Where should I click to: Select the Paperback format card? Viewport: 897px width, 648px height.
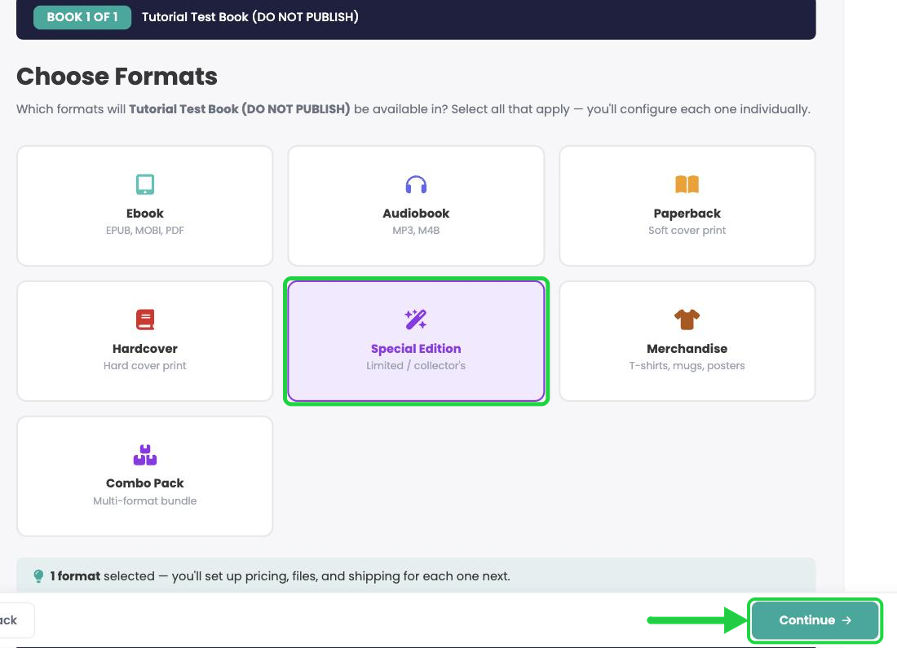pyautogui.click(x=687, y=206)
